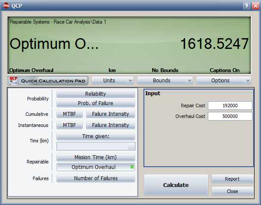Click the Overhaul Cost input field
The height and width of the screenshot is (205, 261).
coord(230,116)
